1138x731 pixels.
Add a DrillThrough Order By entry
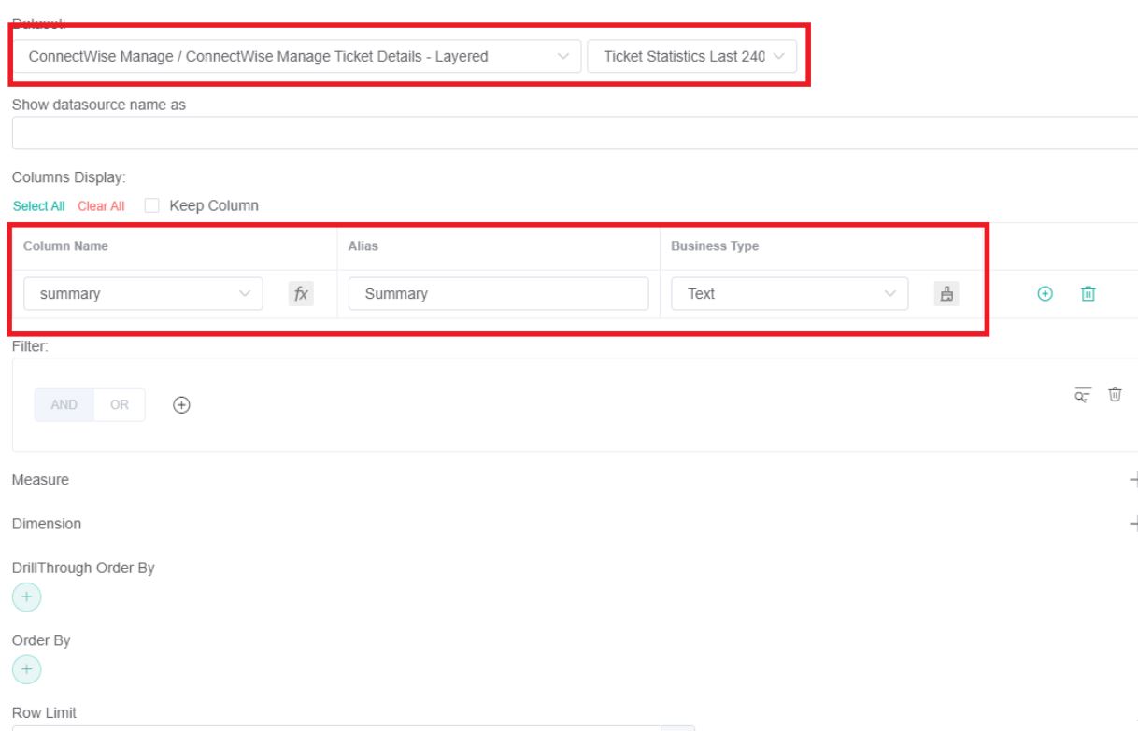click(x=26, y=597)
